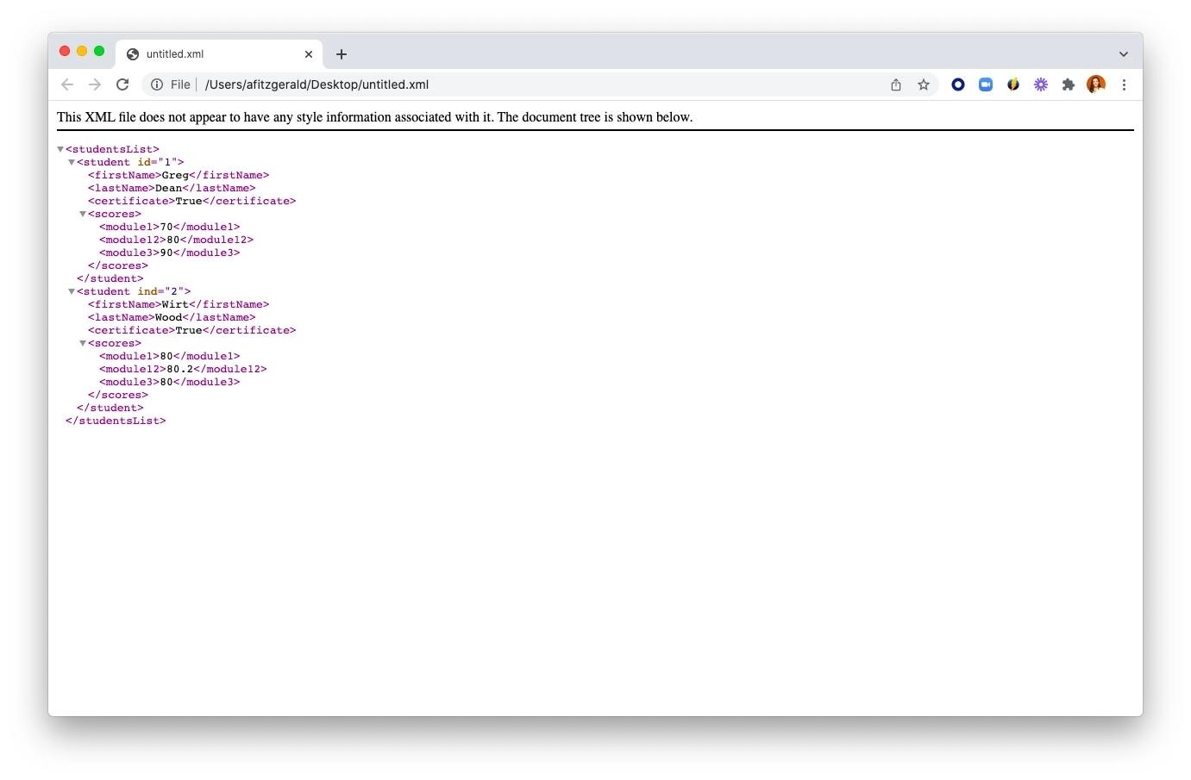Click the closing studentsList tag
The height and width of the screenshot is (780, 1191).
pos(116,421)
